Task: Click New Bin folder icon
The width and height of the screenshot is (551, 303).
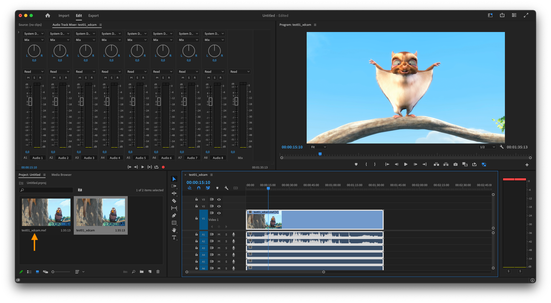Action: tap(142, 272)
